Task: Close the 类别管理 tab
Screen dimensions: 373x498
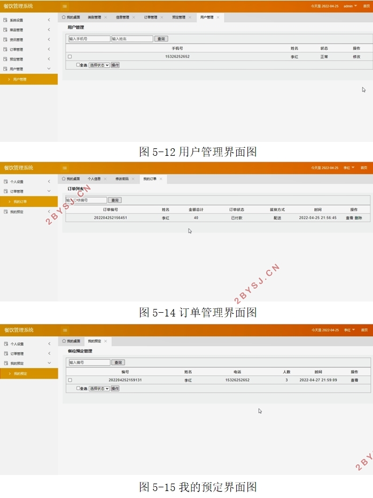Action: click(x=105, y=17)
